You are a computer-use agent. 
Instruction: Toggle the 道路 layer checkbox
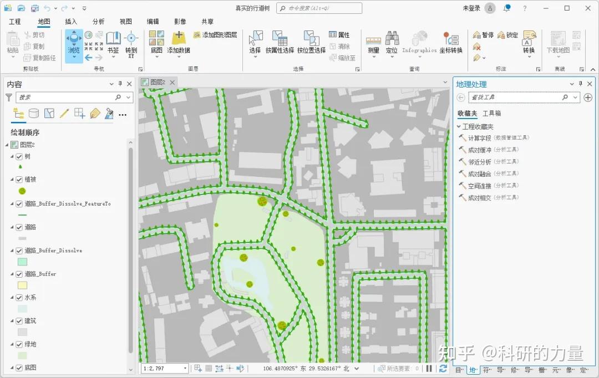click(x=19, y=227)
